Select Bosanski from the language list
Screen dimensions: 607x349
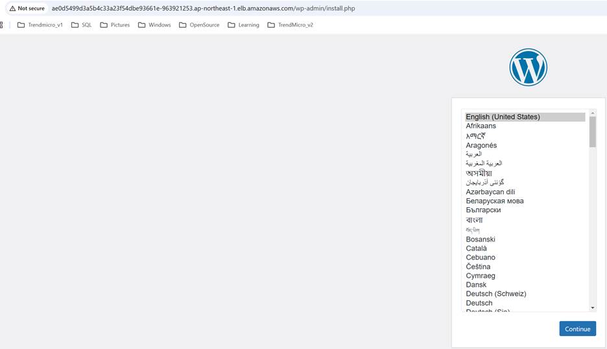[525, 239]
